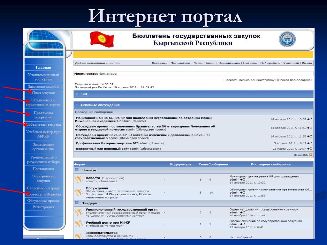Open subforum icon beside Обсуждаем проект

[107, 194]
